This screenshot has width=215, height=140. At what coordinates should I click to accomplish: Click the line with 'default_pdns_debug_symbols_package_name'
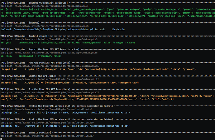[x=108, y=16]
